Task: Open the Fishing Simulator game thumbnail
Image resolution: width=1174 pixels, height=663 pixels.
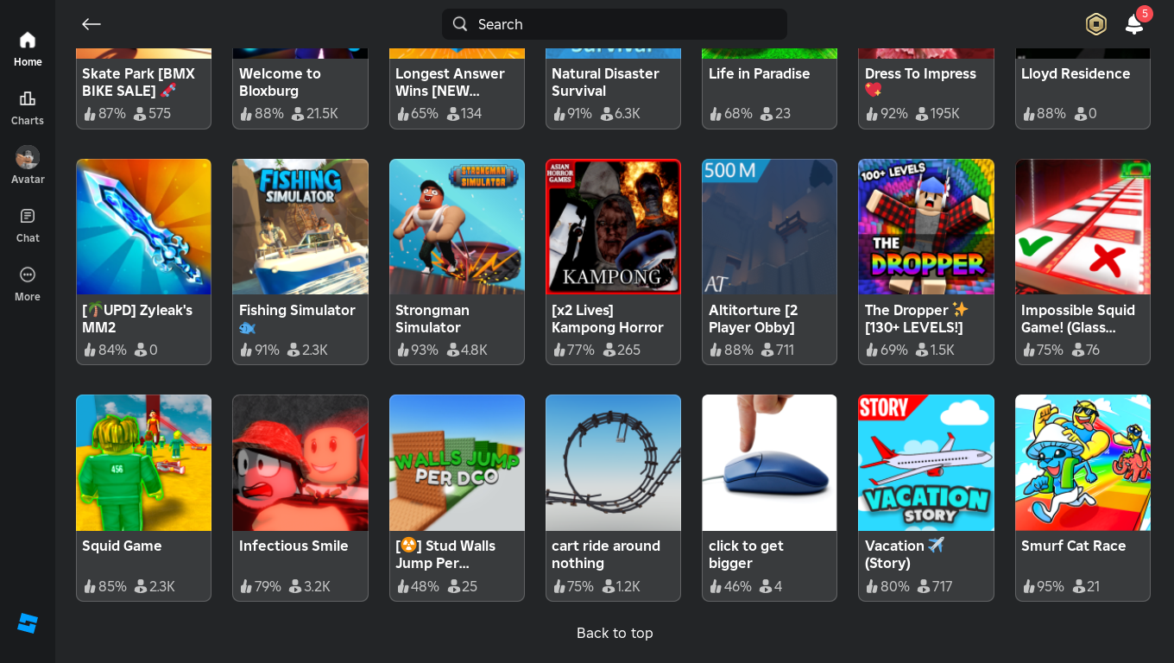Action: [300, 227]
